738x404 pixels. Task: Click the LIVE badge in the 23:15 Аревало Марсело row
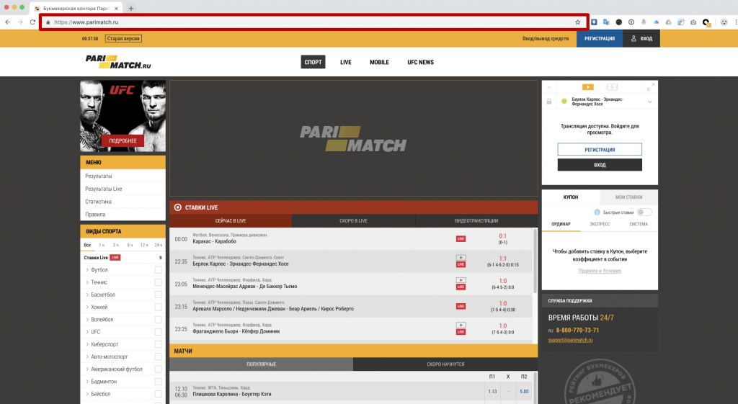[x=461, y=306]
